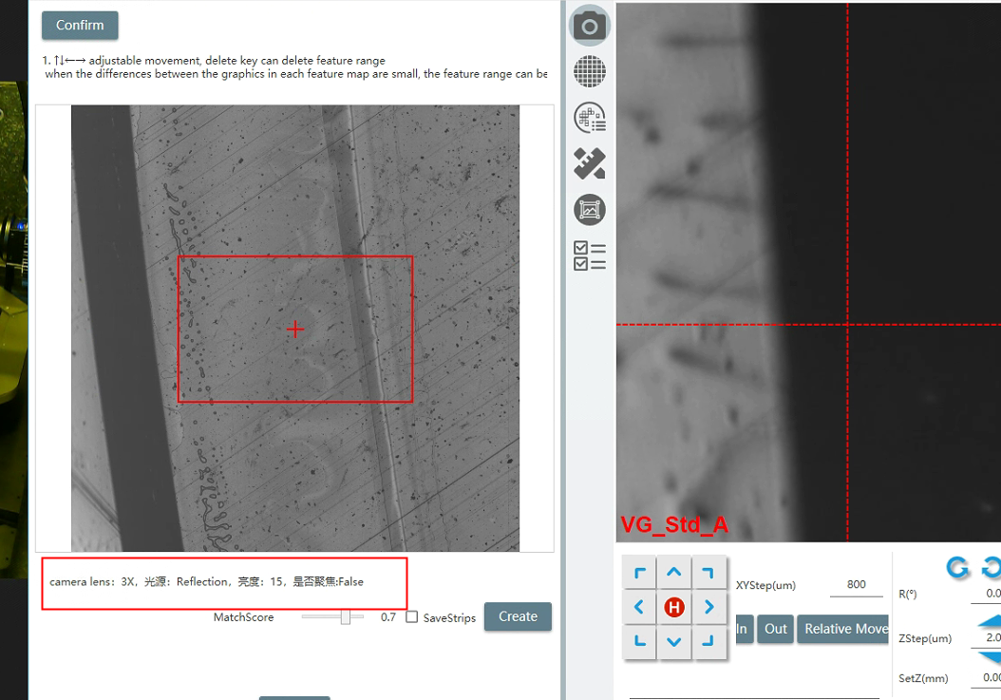
Task: Jog the stage left with the left arrow
Action: click(640, 607)
